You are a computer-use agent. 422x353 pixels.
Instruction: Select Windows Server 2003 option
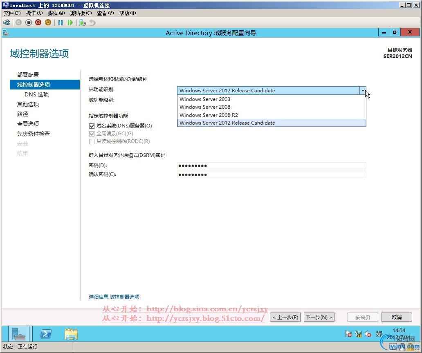271,99
